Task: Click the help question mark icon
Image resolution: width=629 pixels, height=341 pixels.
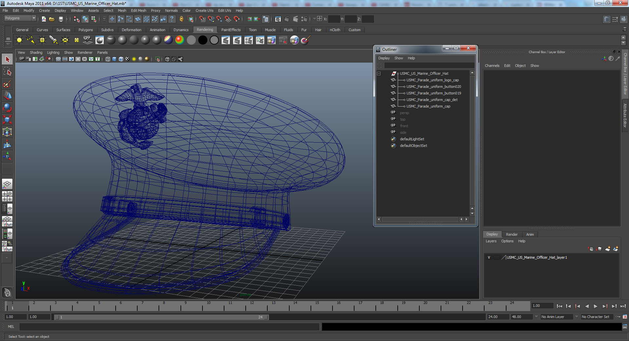Action: [x=172, y=19]
